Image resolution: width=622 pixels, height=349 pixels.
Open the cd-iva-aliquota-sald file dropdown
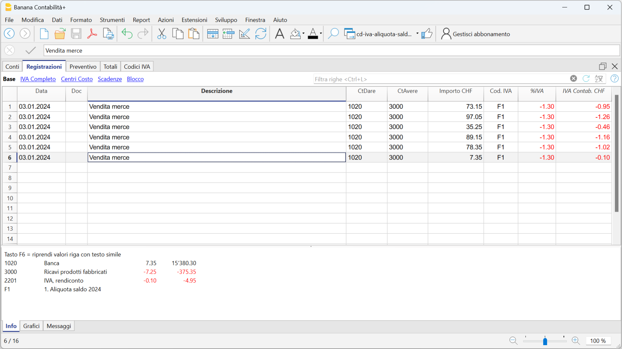(x=417, y=34)
